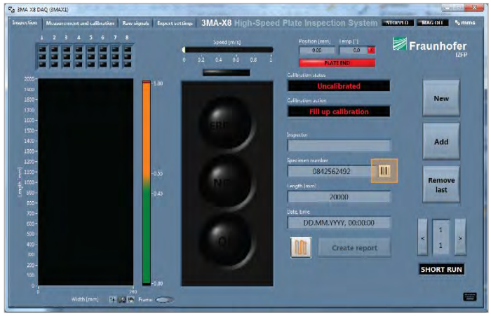
Task: Click the Fill up calibration action display
Action: 339,111
